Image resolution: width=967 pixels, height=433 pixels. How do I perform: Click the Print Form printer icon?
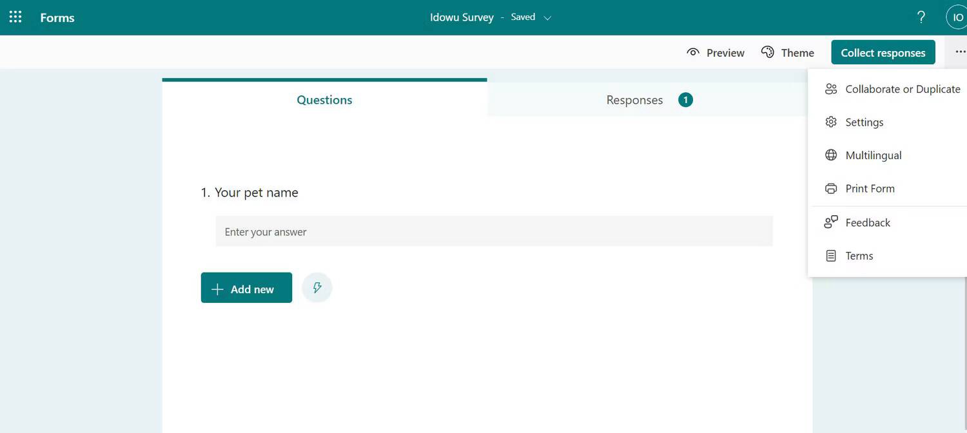(831, 189)
